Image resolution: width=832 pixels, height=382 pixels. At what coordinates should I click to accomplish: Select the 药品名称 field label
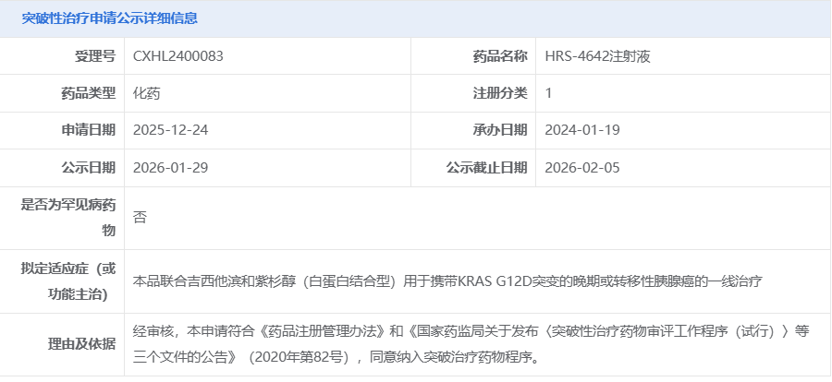tap(500, 55)
